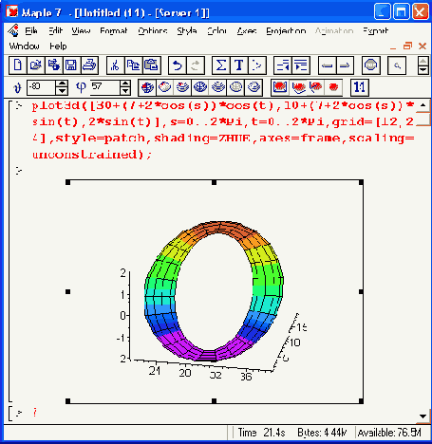Viewport: 432px width, 444px height.
Task: Click the Time 21.4s status entry
Action: [x=261, y=433]
